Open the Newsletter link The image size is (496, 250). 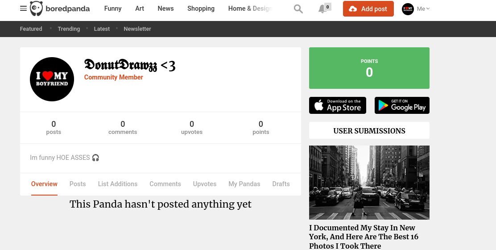tap(137, 29)
